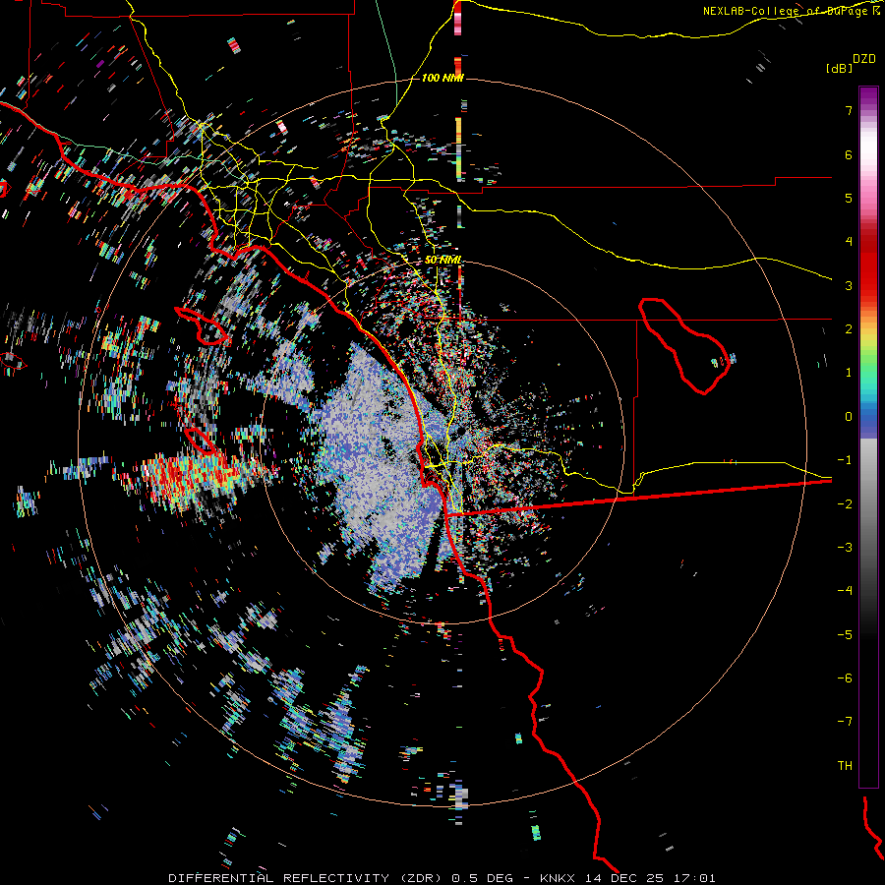Click the [dB] unit label
The height and width of the screenshot is (885, 885).
tap(840, 68)
